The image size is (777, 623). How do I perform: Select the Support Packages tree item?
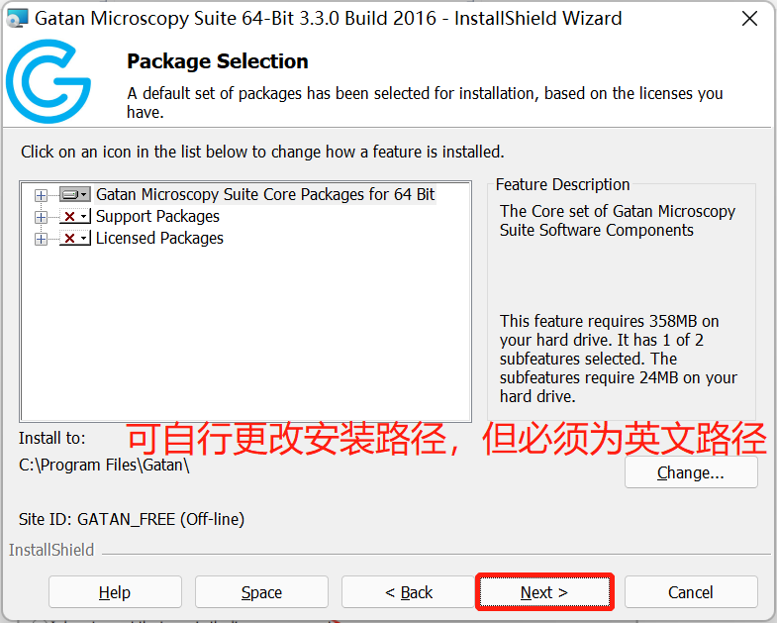[x=157, y=216]
